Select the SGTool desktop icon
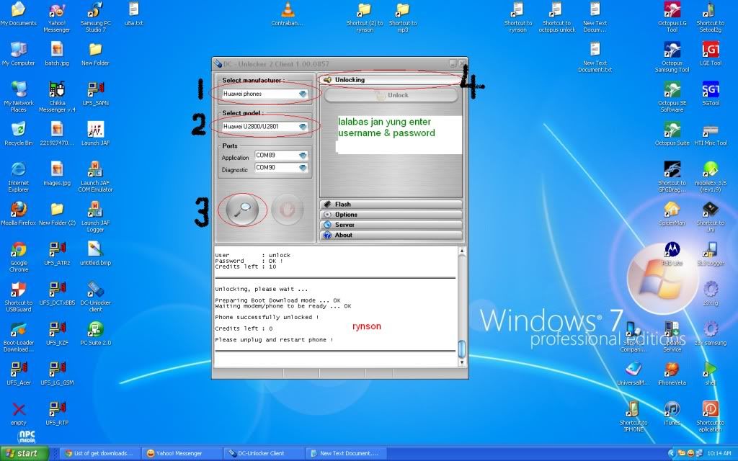 pos(710,94)
